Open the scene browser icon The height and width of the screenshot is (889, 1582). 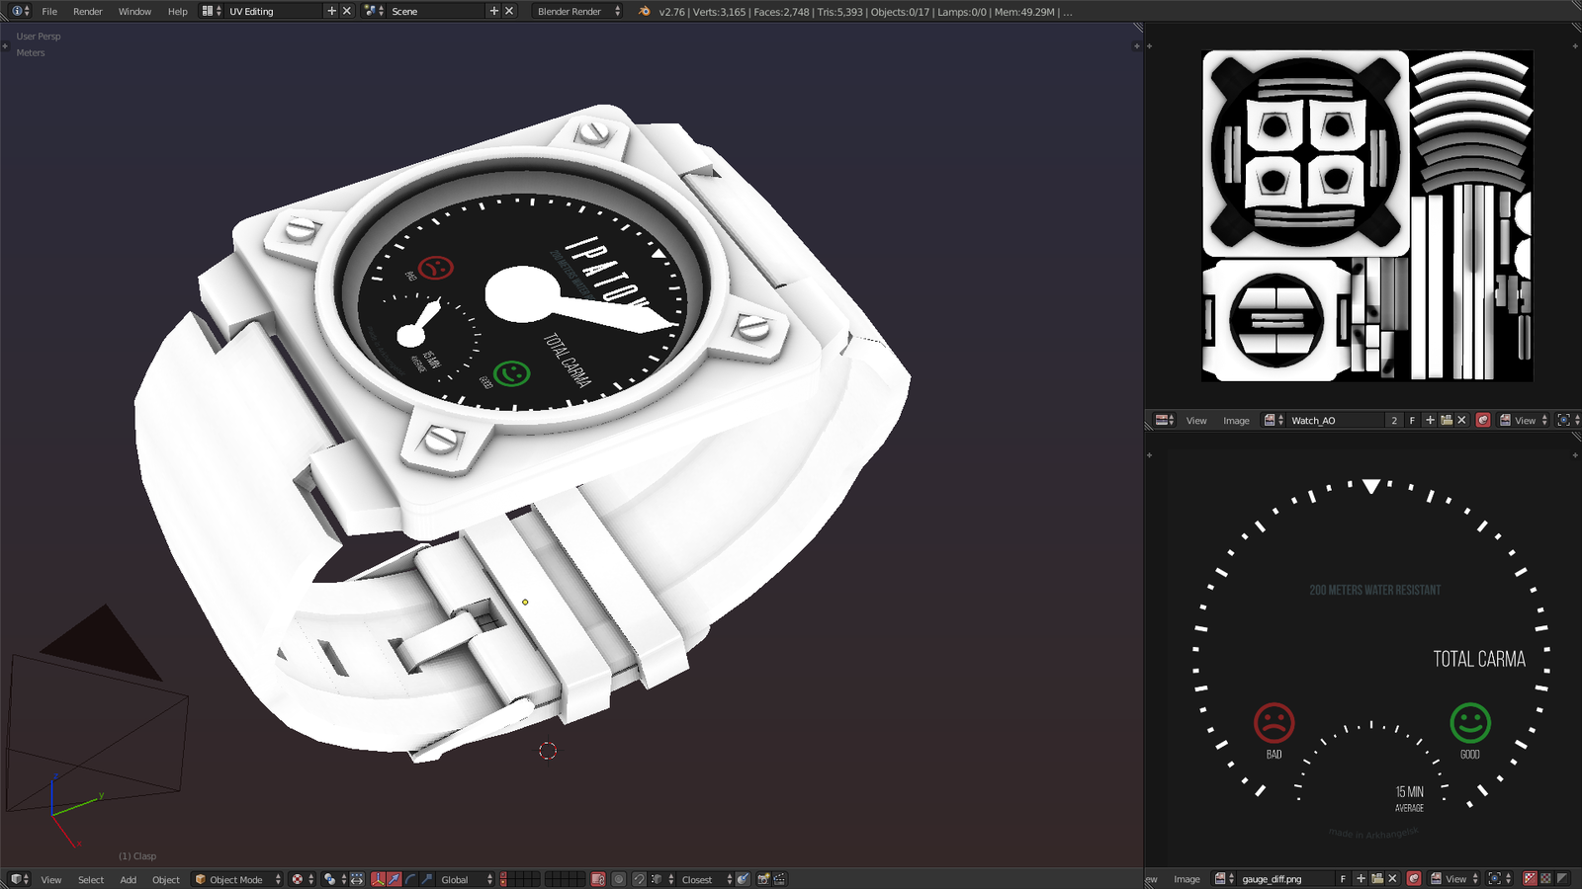pyautogui.click(x=374, y=12)
